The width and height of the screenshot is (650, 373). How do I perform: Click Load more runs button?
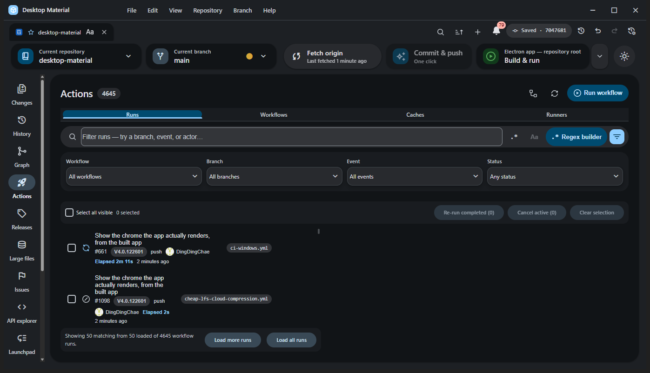(x=233, y=340)
